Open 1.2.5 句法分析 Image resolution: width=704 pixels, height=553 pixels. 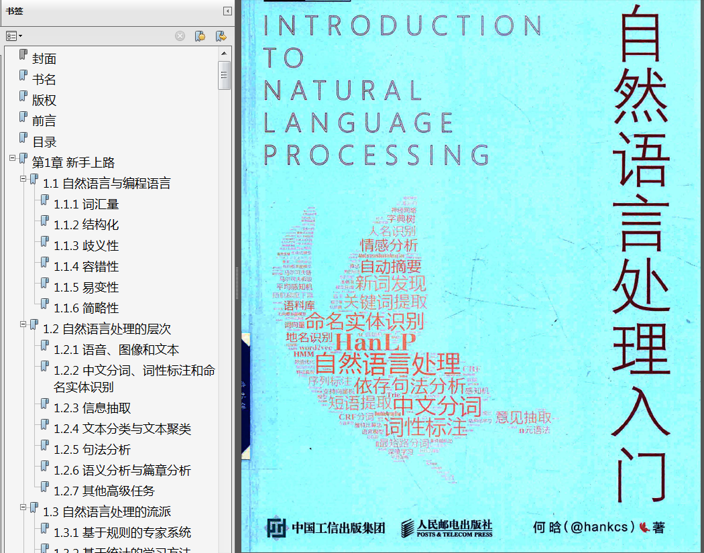(x=92, y=449)
